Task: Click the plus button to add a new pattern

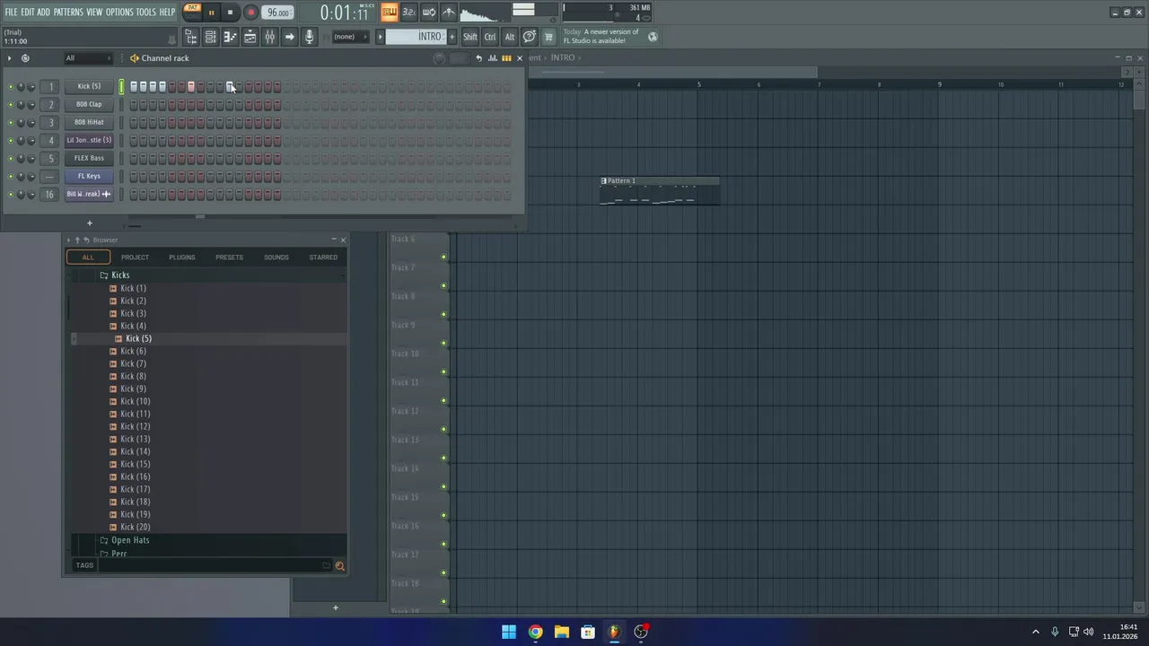Action: pyautogui.click(x=451, y=37)
